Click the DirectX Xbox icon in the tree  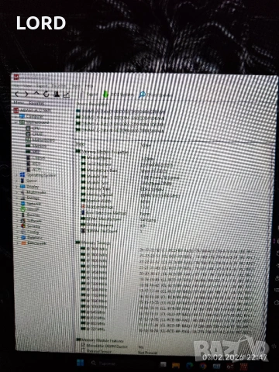[23, 209]
